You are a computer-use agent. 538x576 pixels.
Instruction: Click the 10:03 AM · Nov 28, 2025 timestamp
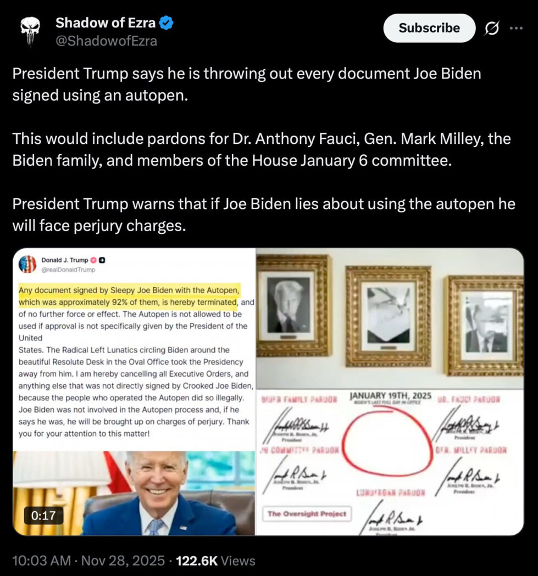click(x=88, y=561)
